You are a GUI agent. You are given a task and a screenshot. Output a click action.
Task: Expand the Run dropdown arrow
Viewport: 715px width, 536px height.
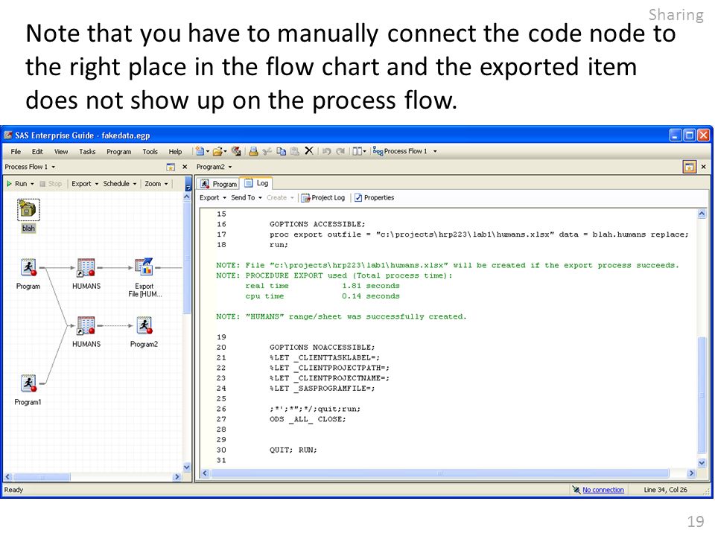click(32, 184)
